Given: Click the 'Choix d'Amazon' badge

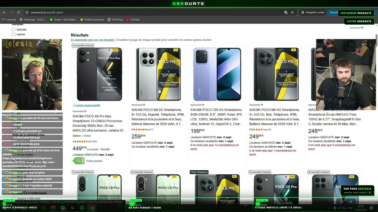Looking at the screenshot, I should (x=199, y=172).
